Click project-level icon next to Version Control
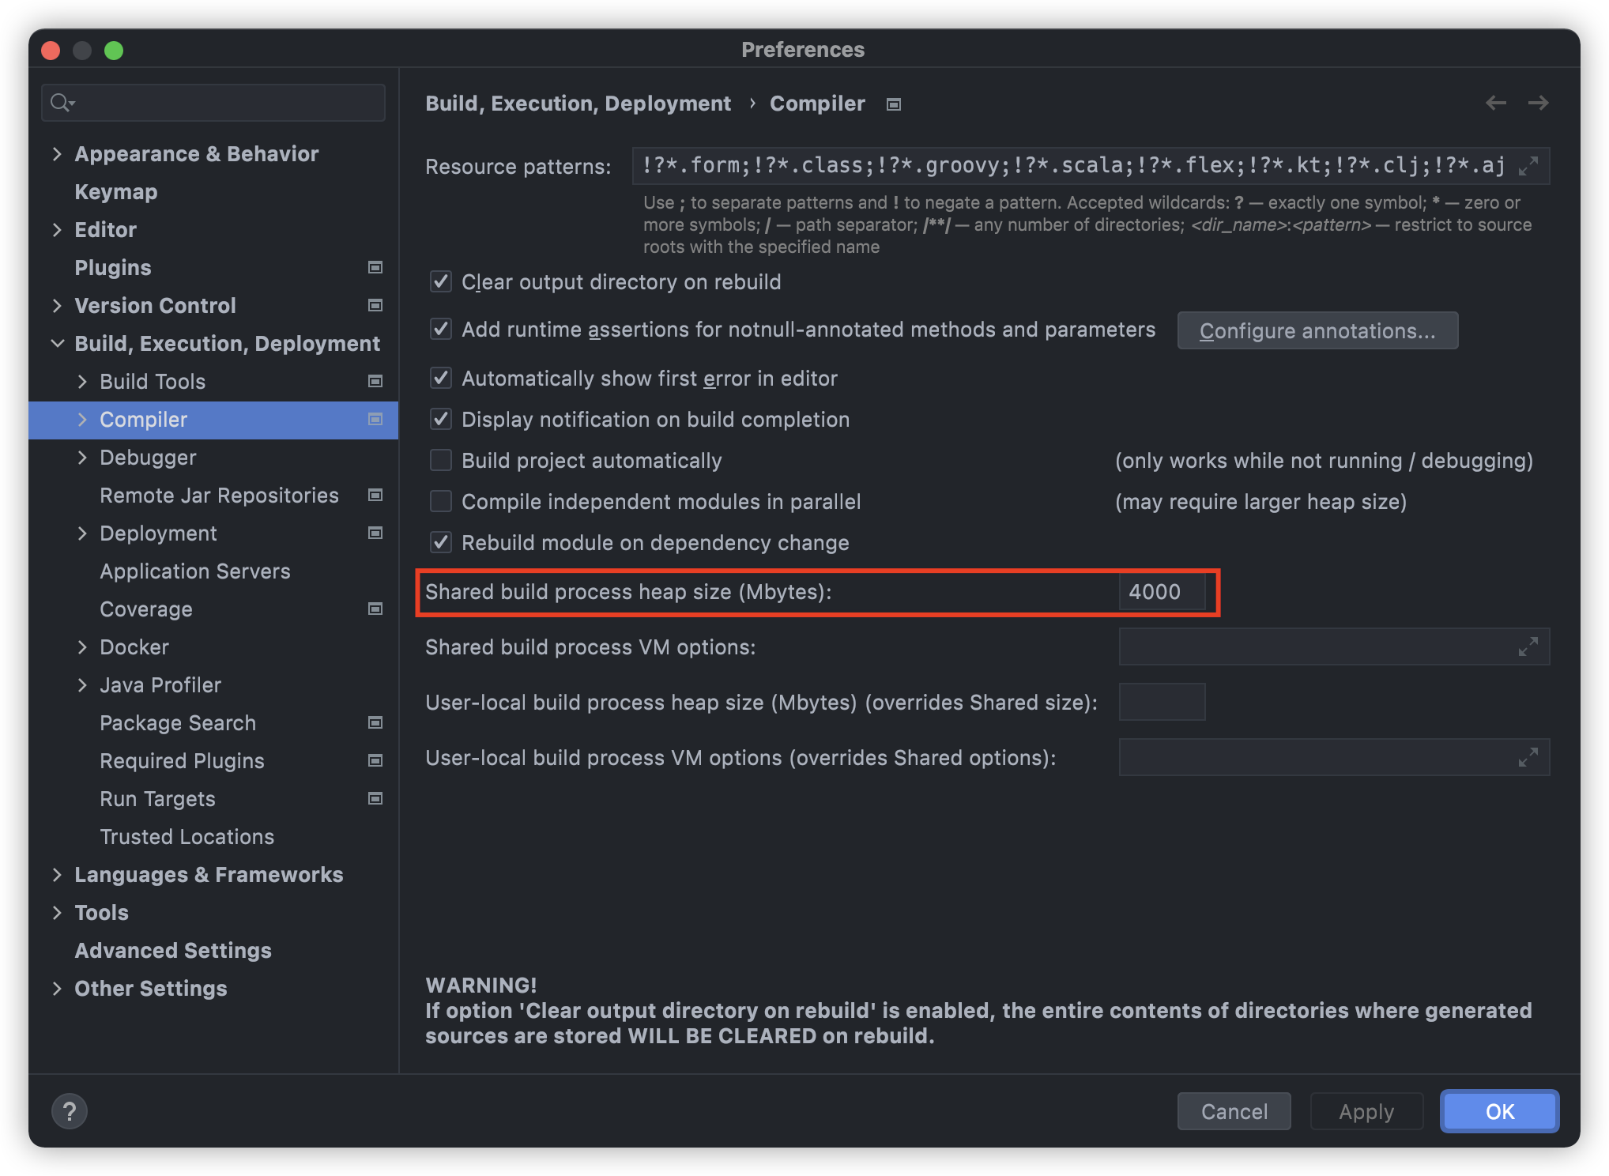Image resolution: width=1609 pixels, height=1176 pixels. [x=375, y=305]
